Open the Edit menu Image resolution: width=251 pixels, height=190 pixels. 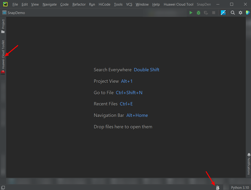pyautogui.click(x=25, y=4)
